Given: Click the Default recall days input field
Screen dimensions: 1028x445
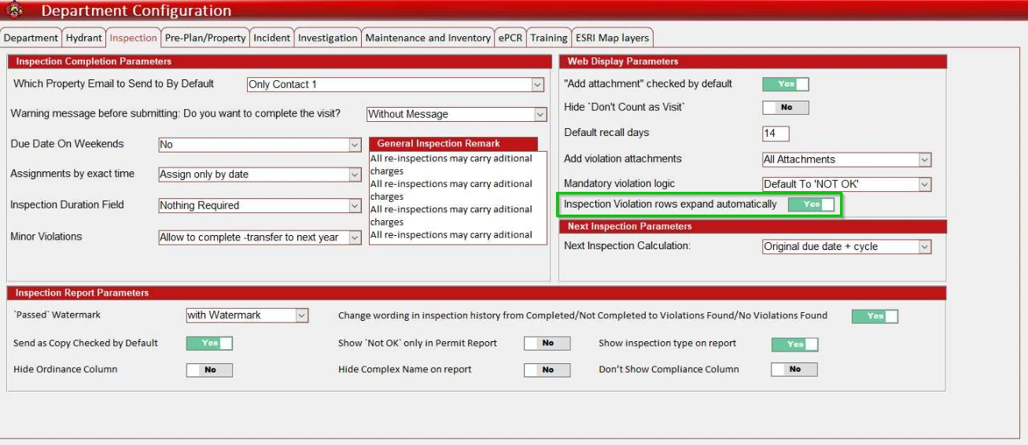Looking at the screenshot, I should [775, 134].
